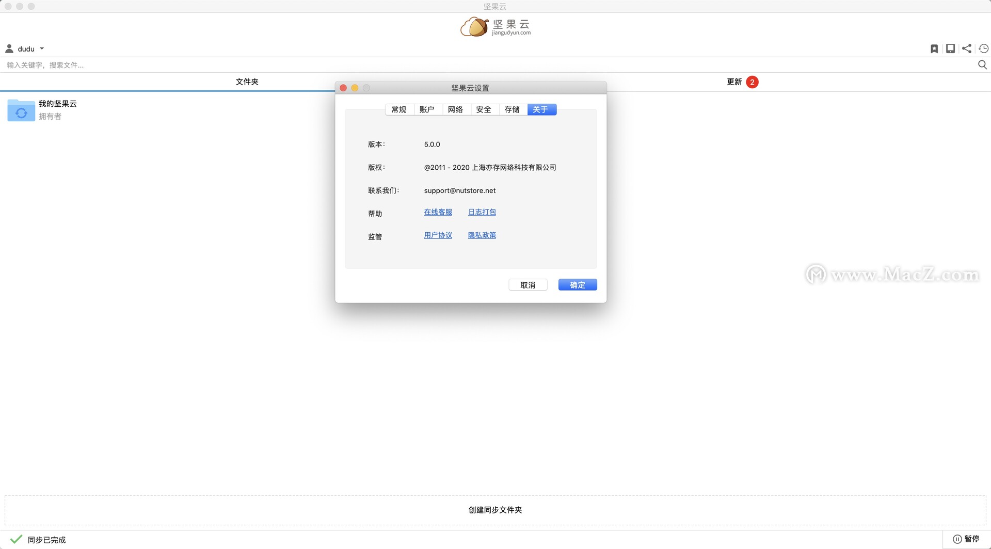The width and height of the screenshot is (991, 549).
Task: Focus the file search input field
Action: click(488, 65)
